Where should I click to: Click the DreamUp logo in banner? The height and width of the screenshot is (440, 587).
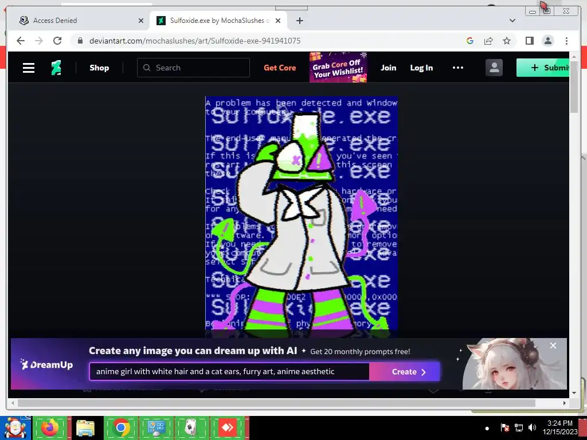pos(46,364)
